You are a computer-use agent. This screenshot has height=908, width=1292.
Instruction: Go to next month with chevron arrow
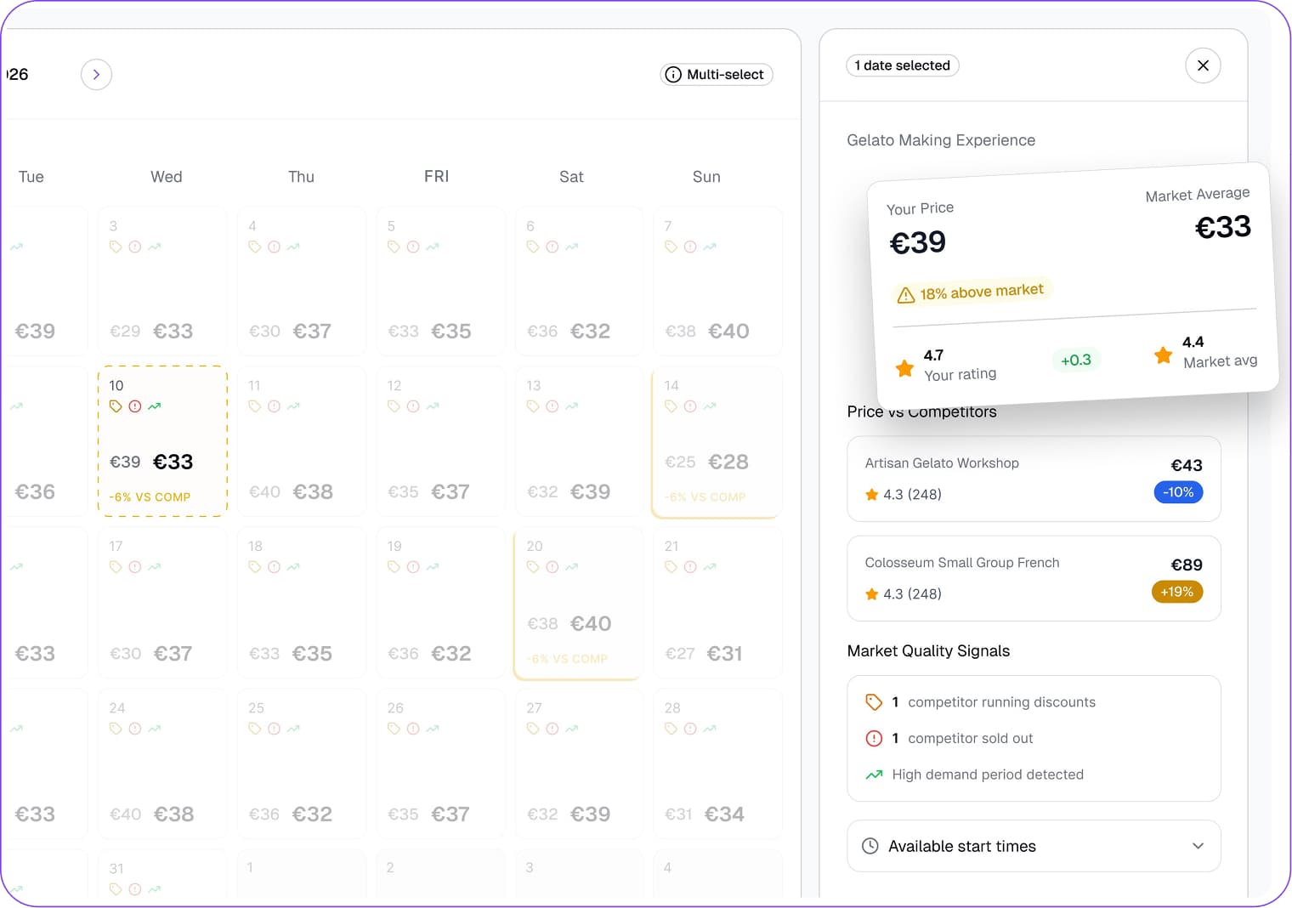[96, 75]
